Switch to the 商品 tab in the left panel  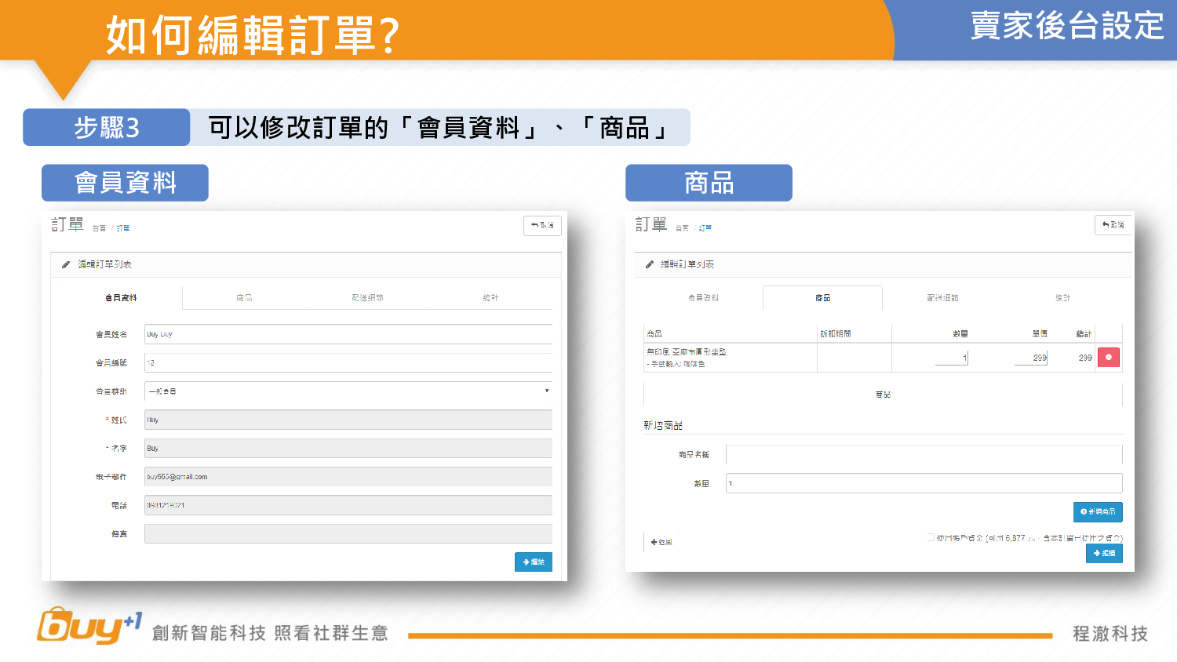244,298
